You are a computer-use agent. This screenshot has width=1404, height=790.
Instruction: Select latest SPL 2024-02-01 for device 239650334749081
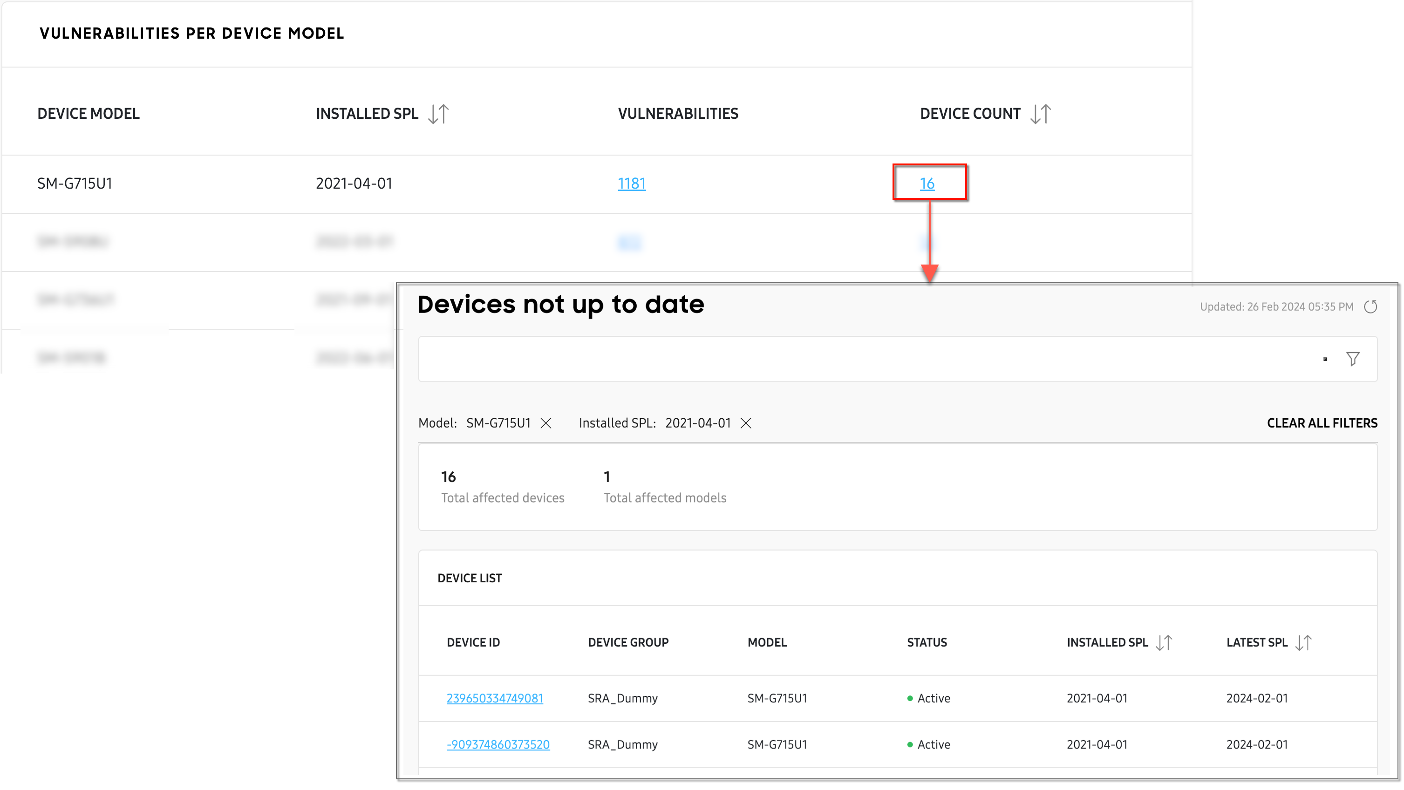[x=1257, y=698]
